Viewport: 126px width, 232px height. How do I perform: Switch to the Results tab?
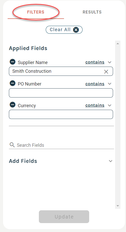[92, 12]
